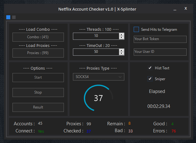The image size is (196, 143).
Task: Switch to the gray square page tab
Action: (x=14, y=17)
